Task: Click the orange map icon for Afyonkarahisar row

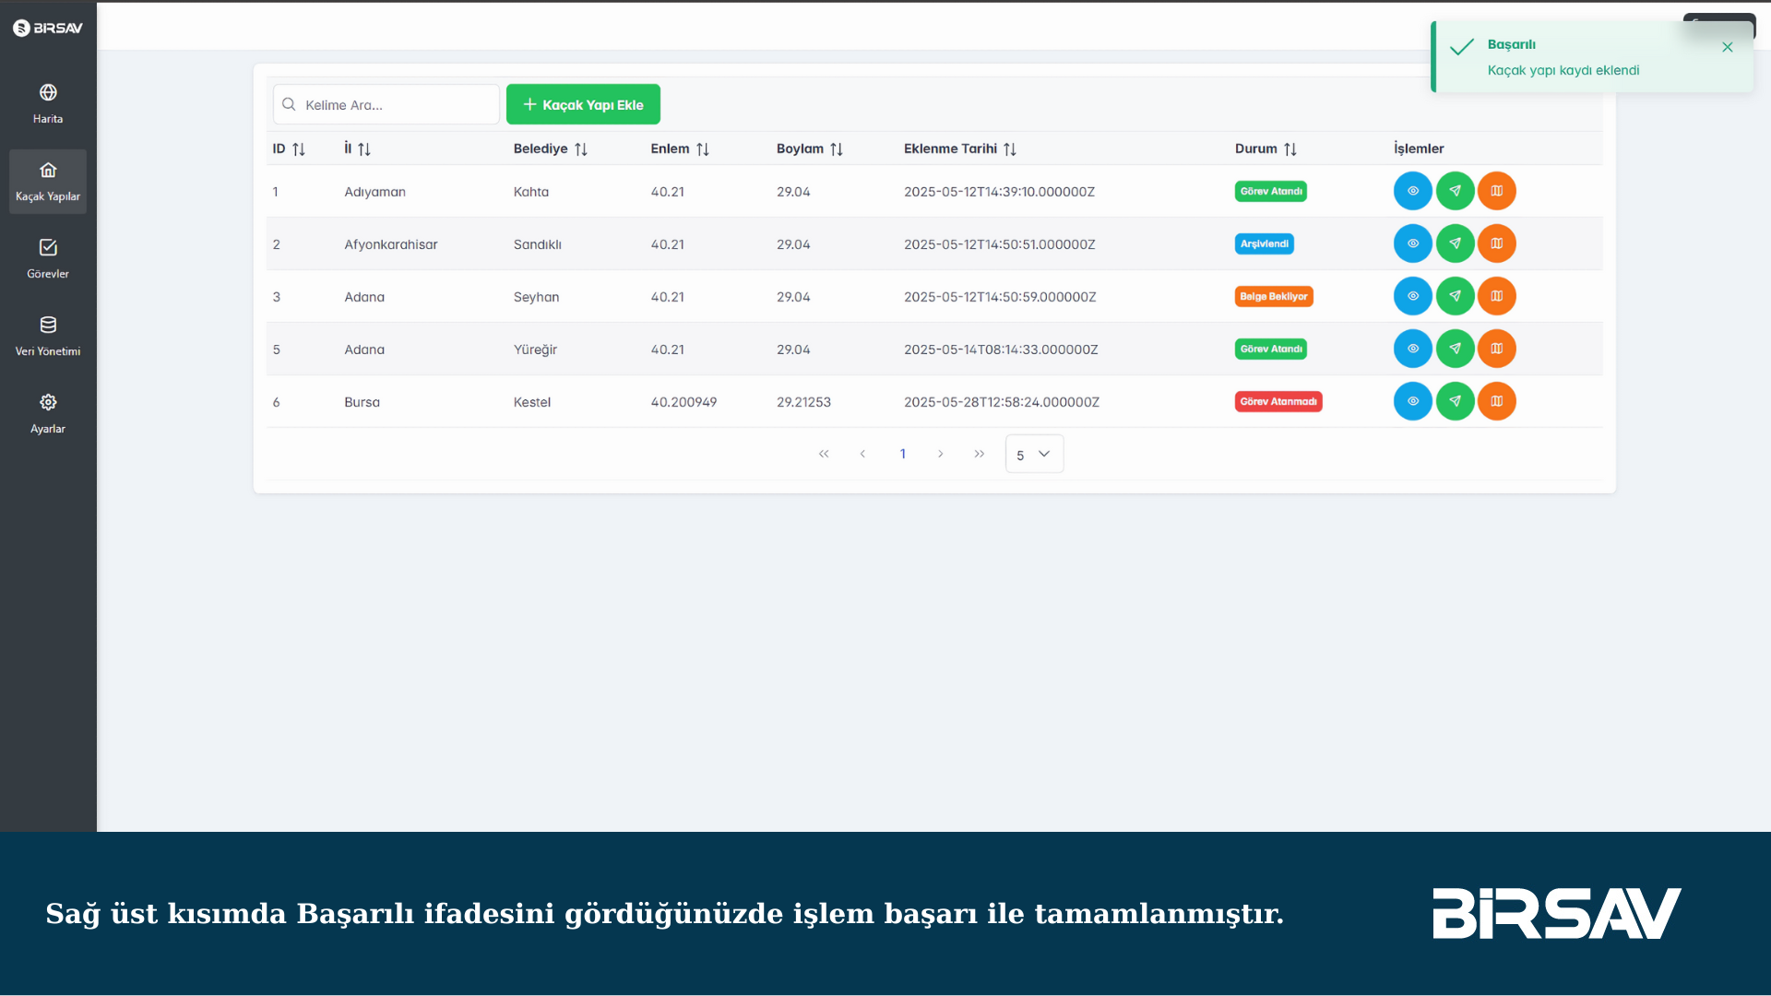Action: [x=1497, y=243]
